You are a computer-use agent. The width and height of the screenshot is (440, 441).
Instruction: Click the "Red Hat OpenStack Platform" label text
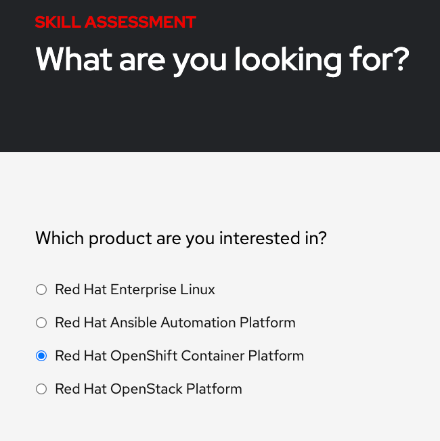pos(148,389)
